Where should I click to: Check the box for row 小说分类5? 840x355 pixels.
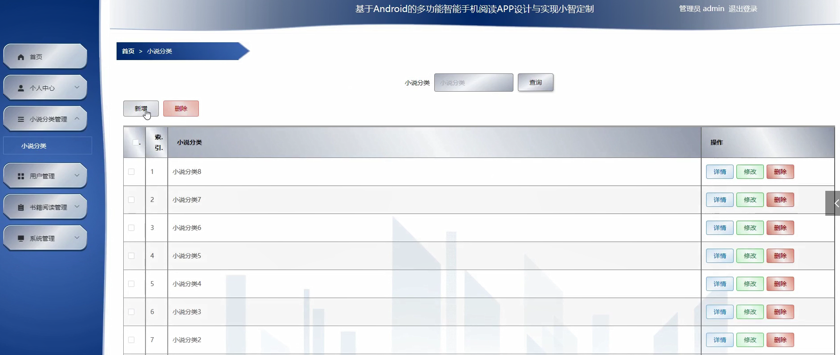point(131,256)
